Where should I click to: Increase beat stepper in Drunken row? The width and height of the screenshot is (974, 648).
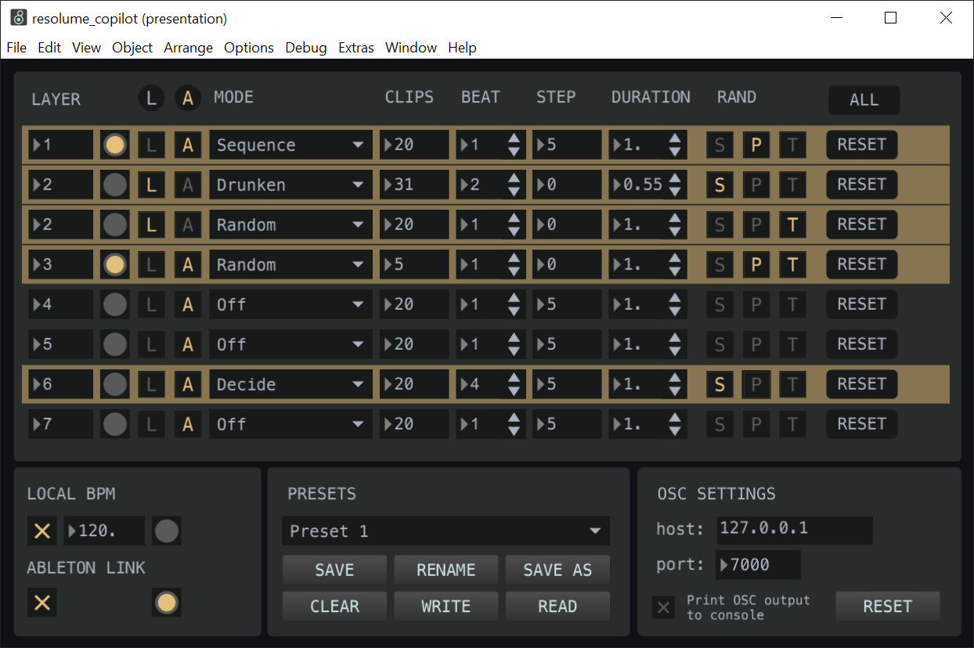(x=514, y=178)
